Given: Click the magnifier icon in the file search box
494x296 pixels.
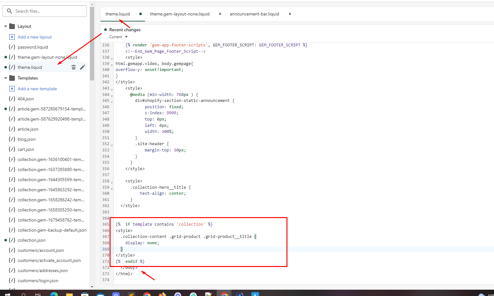Looking at the screenshot, I should point(9,11).
